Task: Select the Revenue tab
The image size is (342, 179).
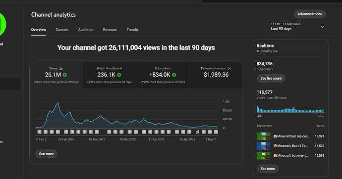Action: pyautogui.click(x=110, y=30)
